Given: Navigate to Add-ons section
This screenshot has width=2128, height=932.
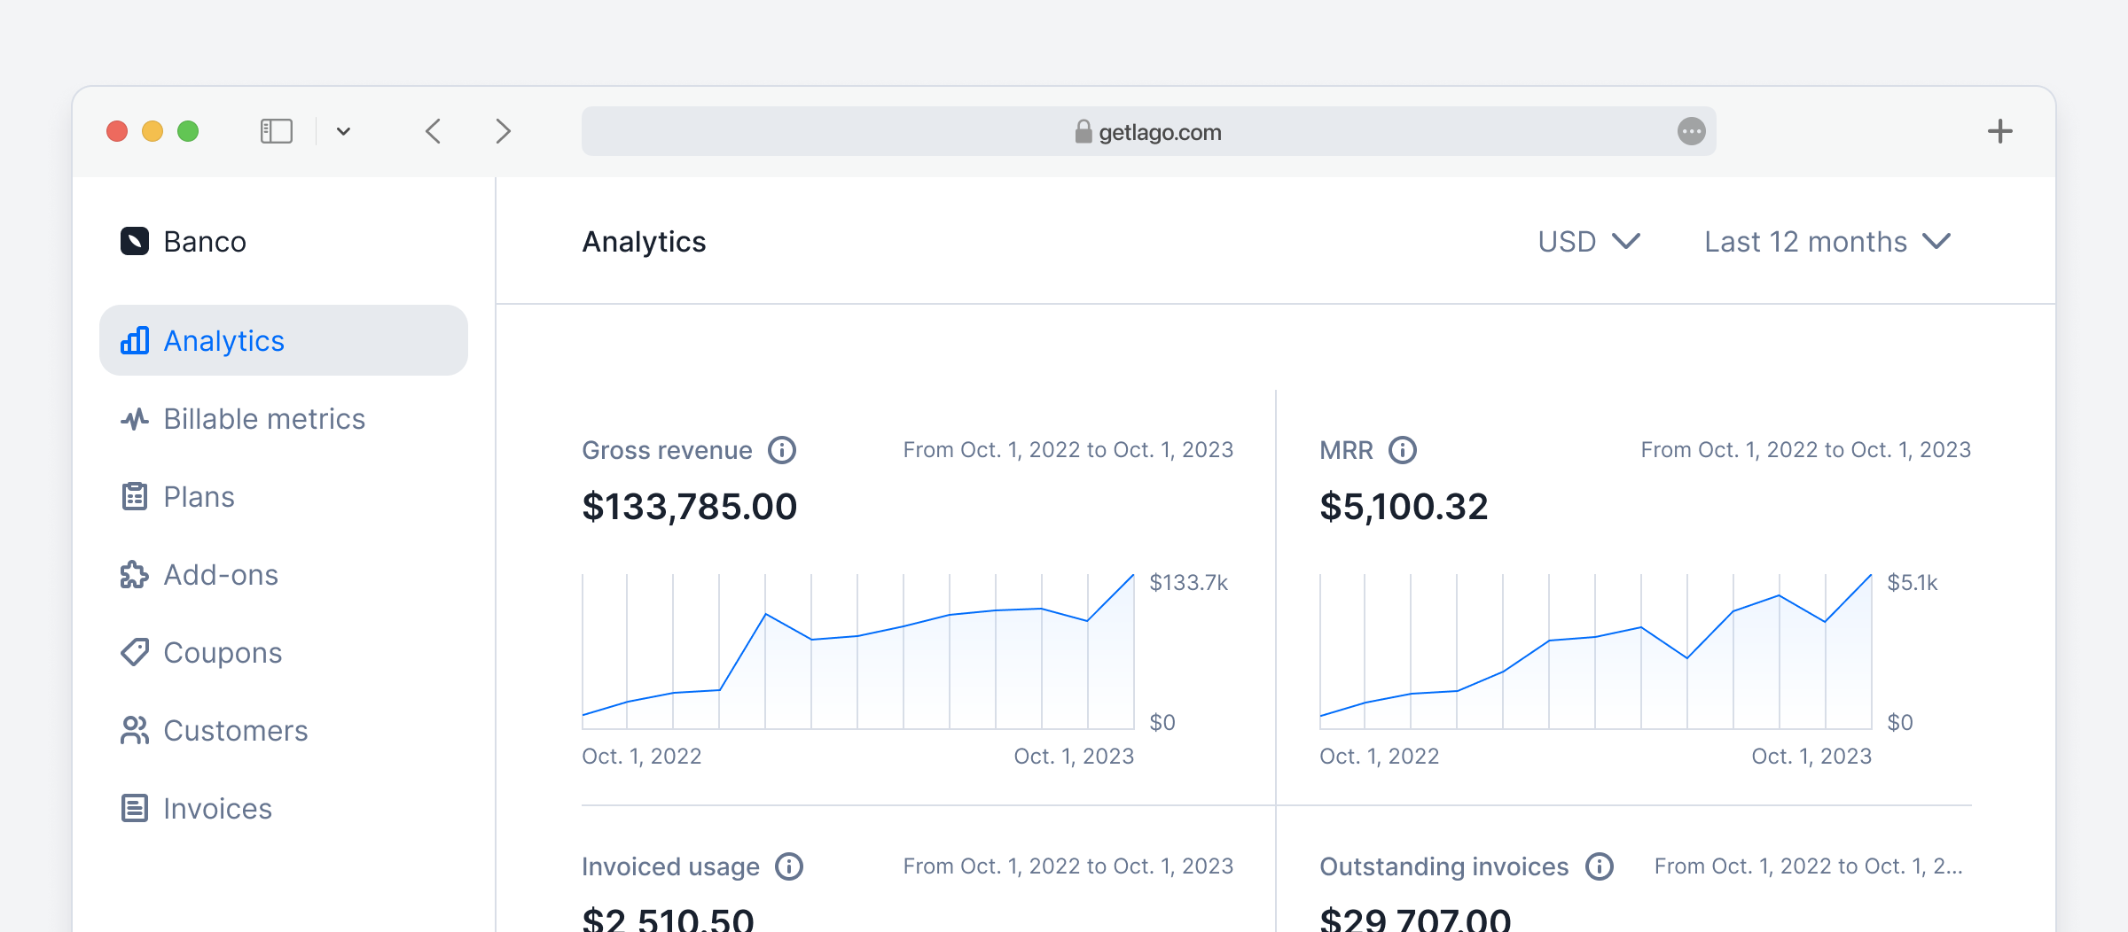Looking at the screenshot, I should (x=220, y=575).
